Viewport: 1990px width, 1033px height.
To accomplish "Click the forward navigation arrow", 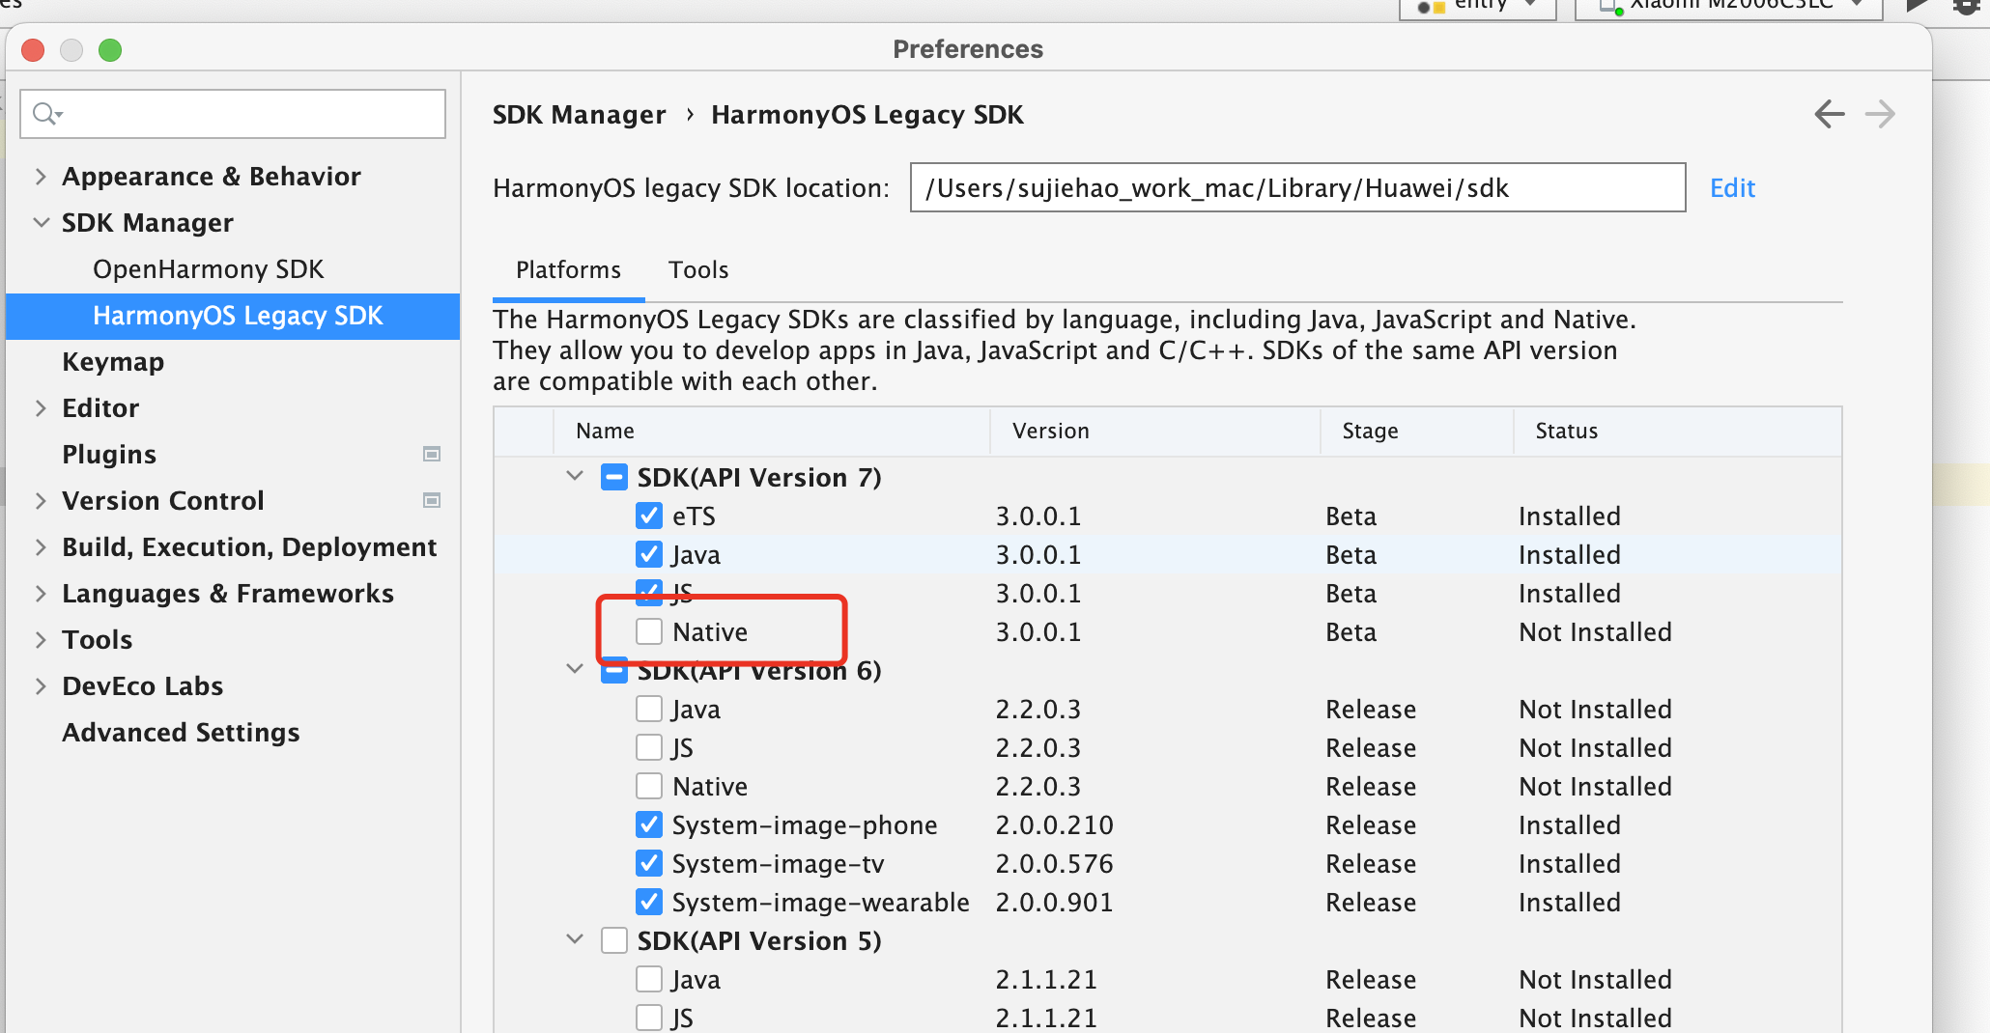I will coord(1880,114).
